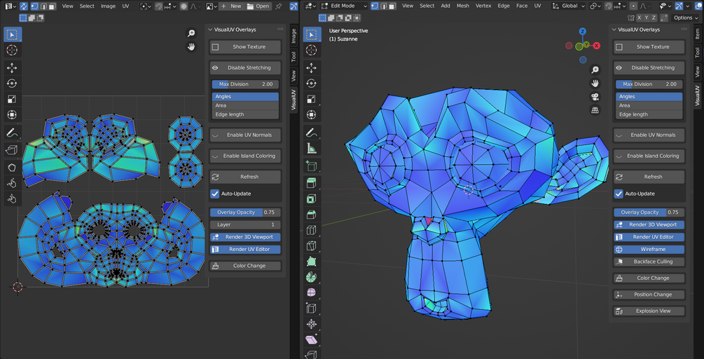This screenshot has width=704, height=359.
Task: Open the Image menu in the UV Editor
Action: 108,6
